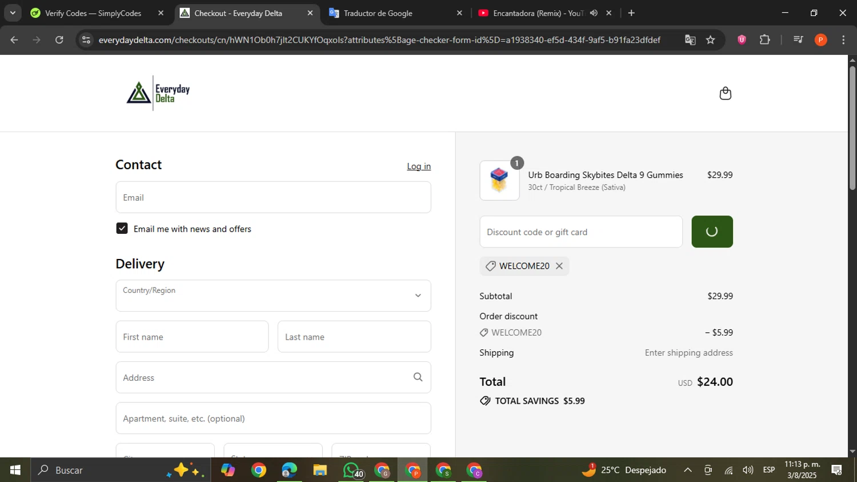Click the First name field
The image size is (857, 482).
tap(192, 337)
